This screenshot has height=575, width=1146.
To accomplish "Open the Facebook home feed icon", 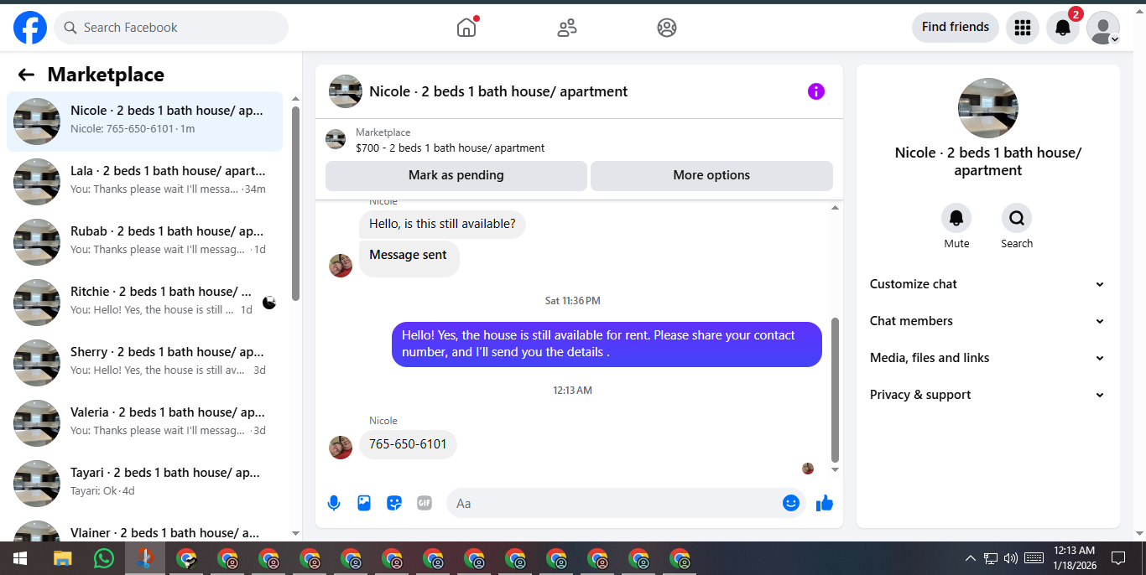I will [466, 28].
